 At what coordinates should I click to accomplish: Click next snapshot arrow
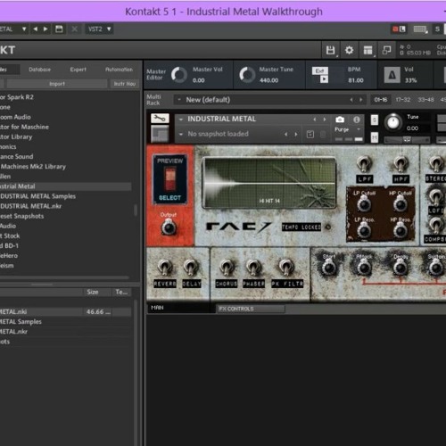pos(296,135)
